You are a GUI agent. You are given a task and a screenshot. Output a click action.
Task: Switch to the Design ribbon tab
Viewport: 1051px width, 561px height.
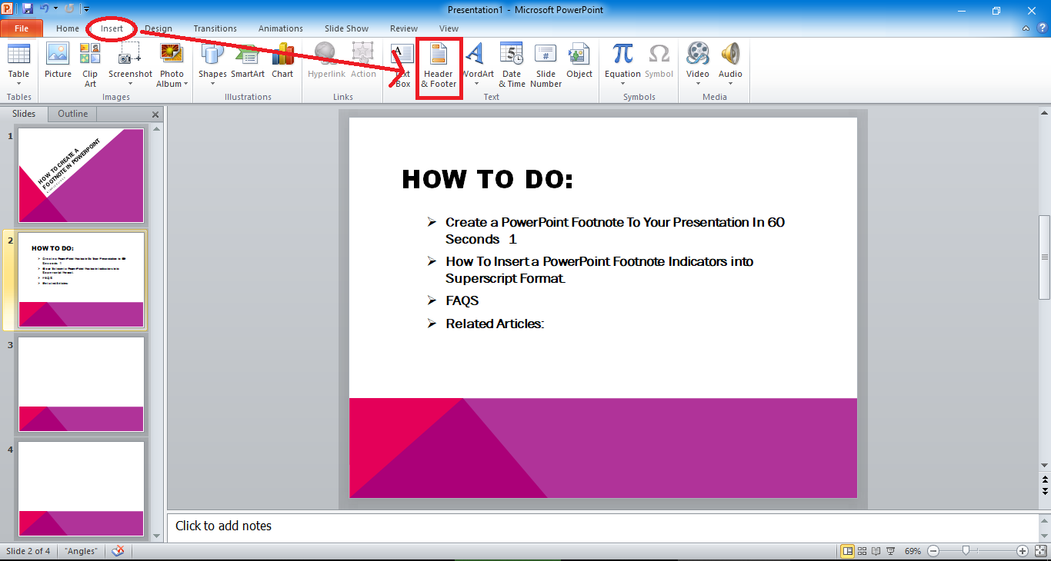point(158,28)
